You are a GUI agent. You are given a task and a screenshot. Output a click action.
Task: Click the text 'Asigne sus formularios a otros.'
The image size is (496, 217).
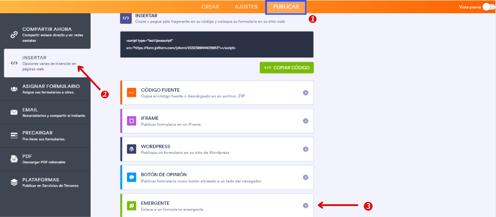click(x=49, y=93)
